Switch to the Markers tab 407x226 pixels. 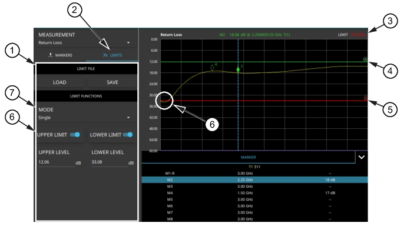60,55
